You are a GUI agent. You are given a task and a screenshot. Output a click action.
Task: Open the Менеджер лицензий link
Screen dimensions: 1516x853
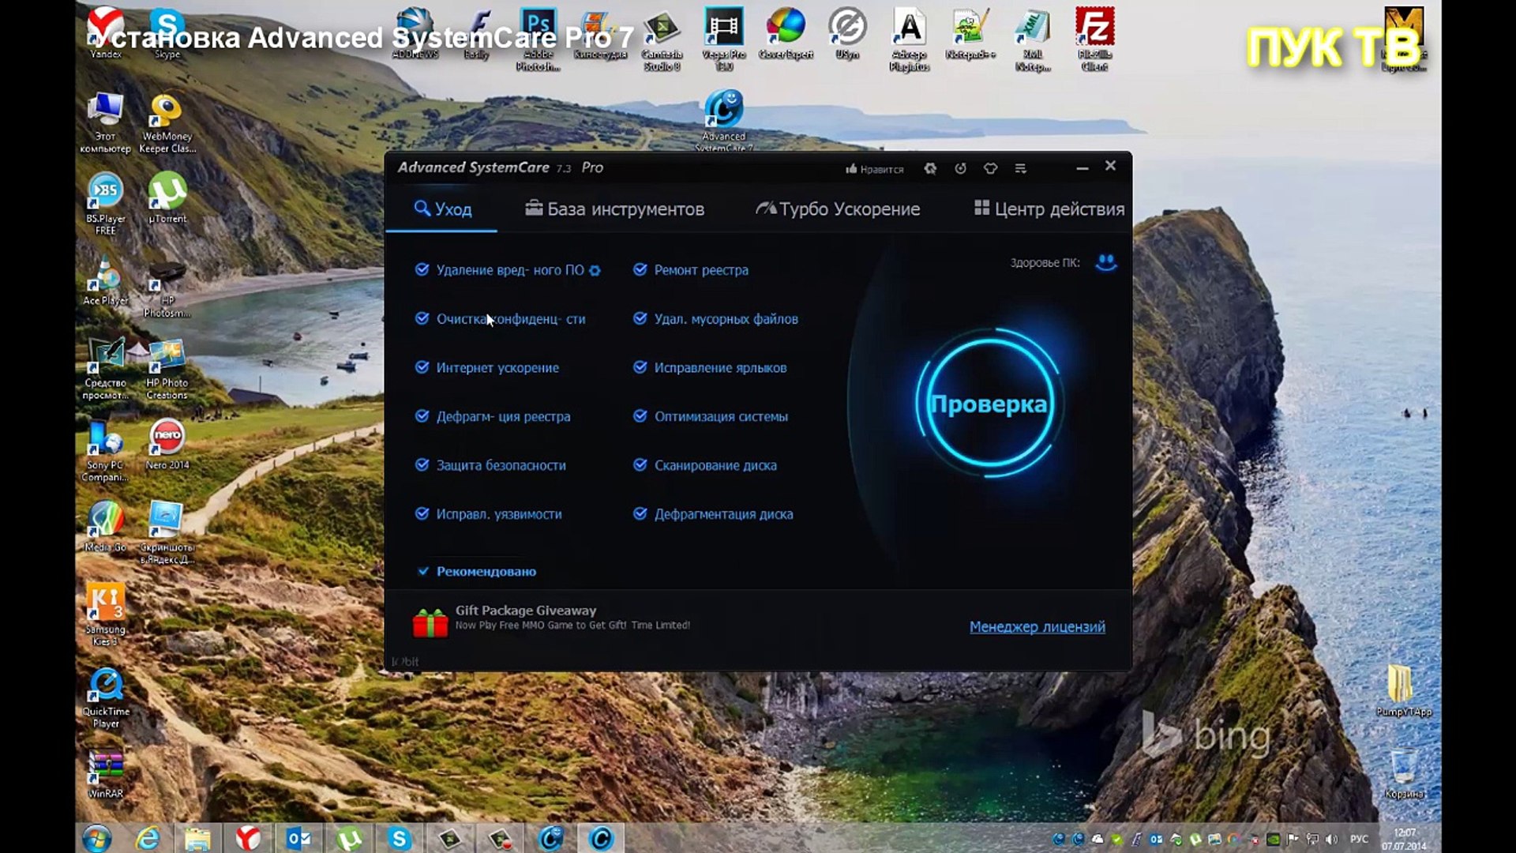click(1038, 626)
